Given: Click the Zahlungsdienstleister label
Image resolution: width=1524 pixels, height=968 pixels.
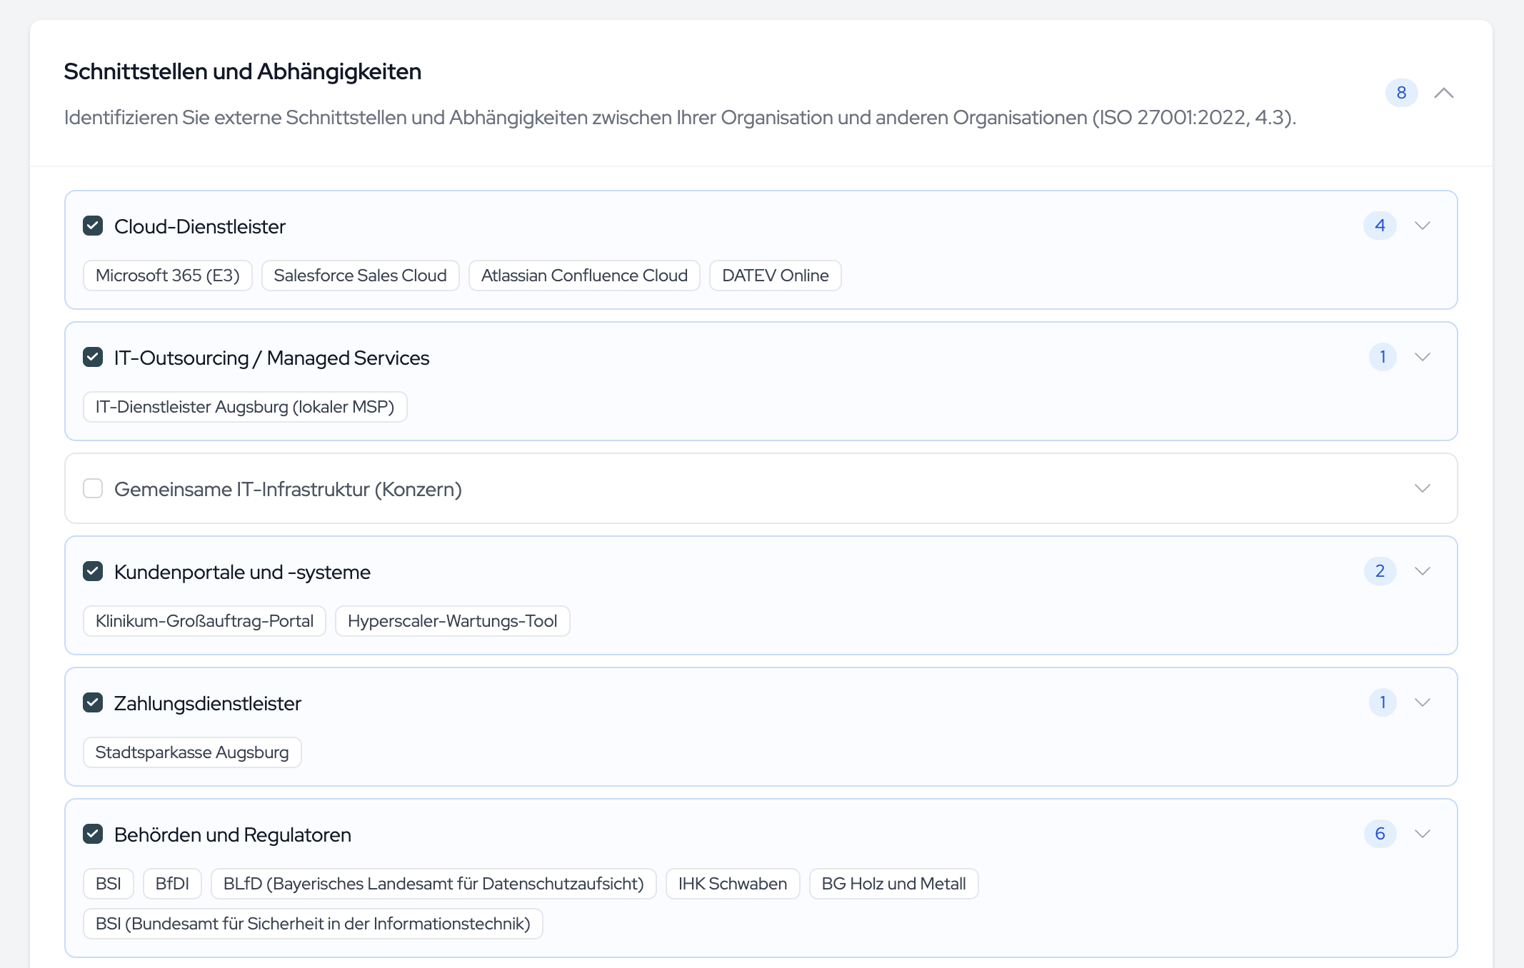Looking at the screenshot, I should [208, 703].
